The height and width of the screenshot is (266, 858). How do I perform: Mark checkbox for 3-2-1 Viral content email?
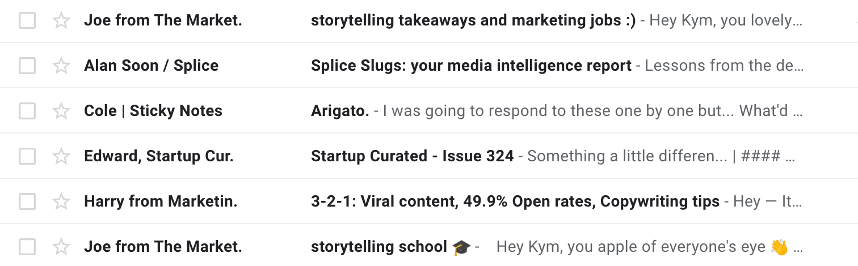(27, 201)
